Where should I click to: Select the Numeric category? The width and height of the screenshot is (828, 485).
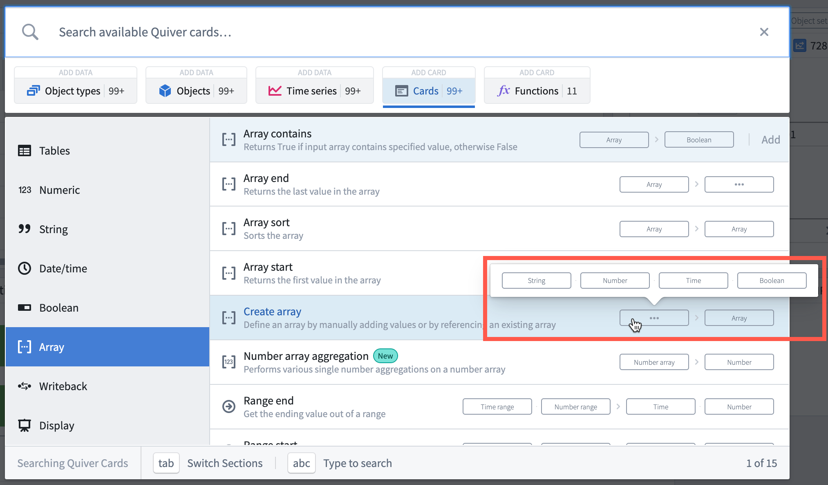coord(107,190)
